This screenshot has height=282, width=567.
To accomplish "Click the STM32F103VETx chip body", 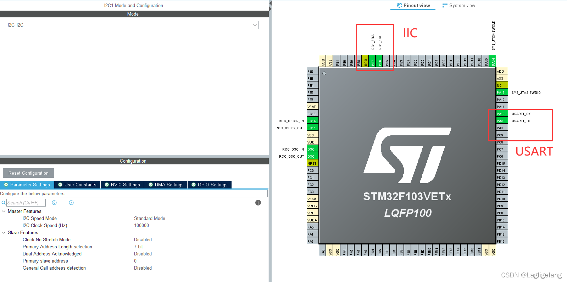I will [407, 156].
